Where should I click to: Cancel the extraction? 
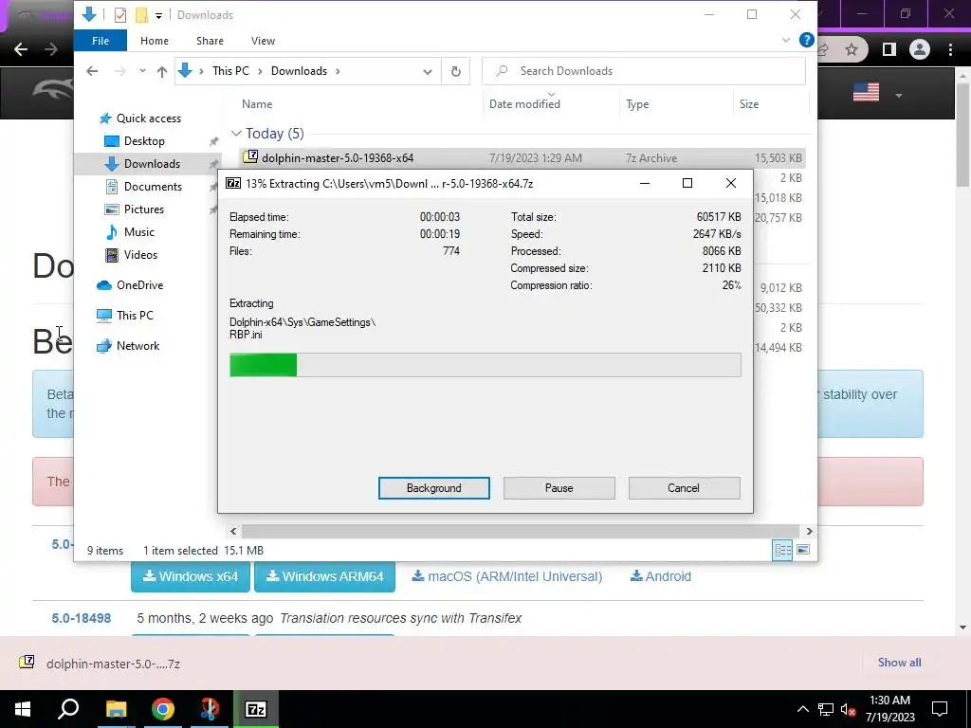(684, 488)
